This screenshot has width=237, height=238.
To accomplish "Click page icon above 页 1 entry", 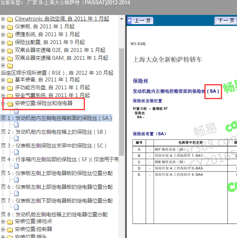I will (17, 111).
